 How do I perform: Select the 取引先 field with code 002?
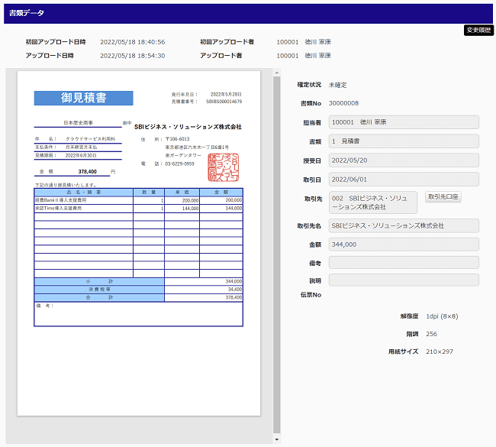tap(373, 202)
